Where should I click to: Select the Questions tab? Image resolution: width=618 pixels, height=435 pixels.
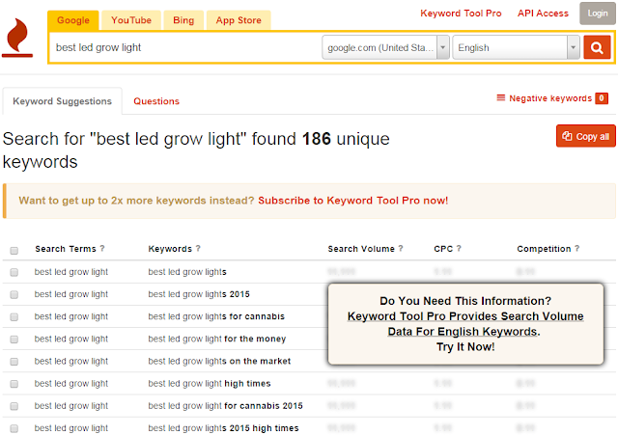pyautogui.click(x=156, y=101)
